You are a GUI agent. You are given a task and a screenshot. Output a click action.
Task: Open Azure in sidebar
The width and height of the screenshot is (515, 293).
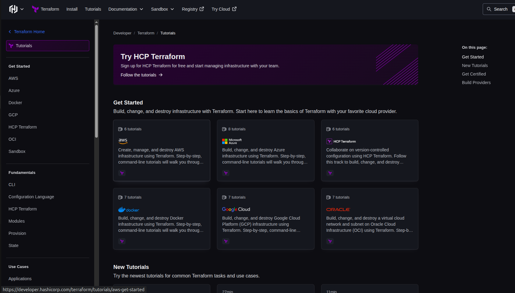click(14, 90)
